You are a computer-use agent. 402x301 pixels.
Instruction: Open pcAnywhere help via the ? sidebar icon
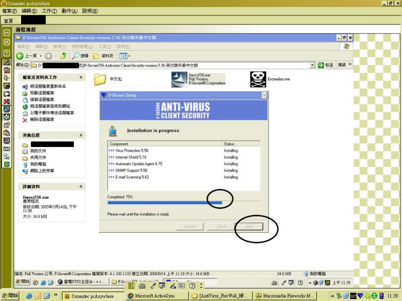pos(7,53)
